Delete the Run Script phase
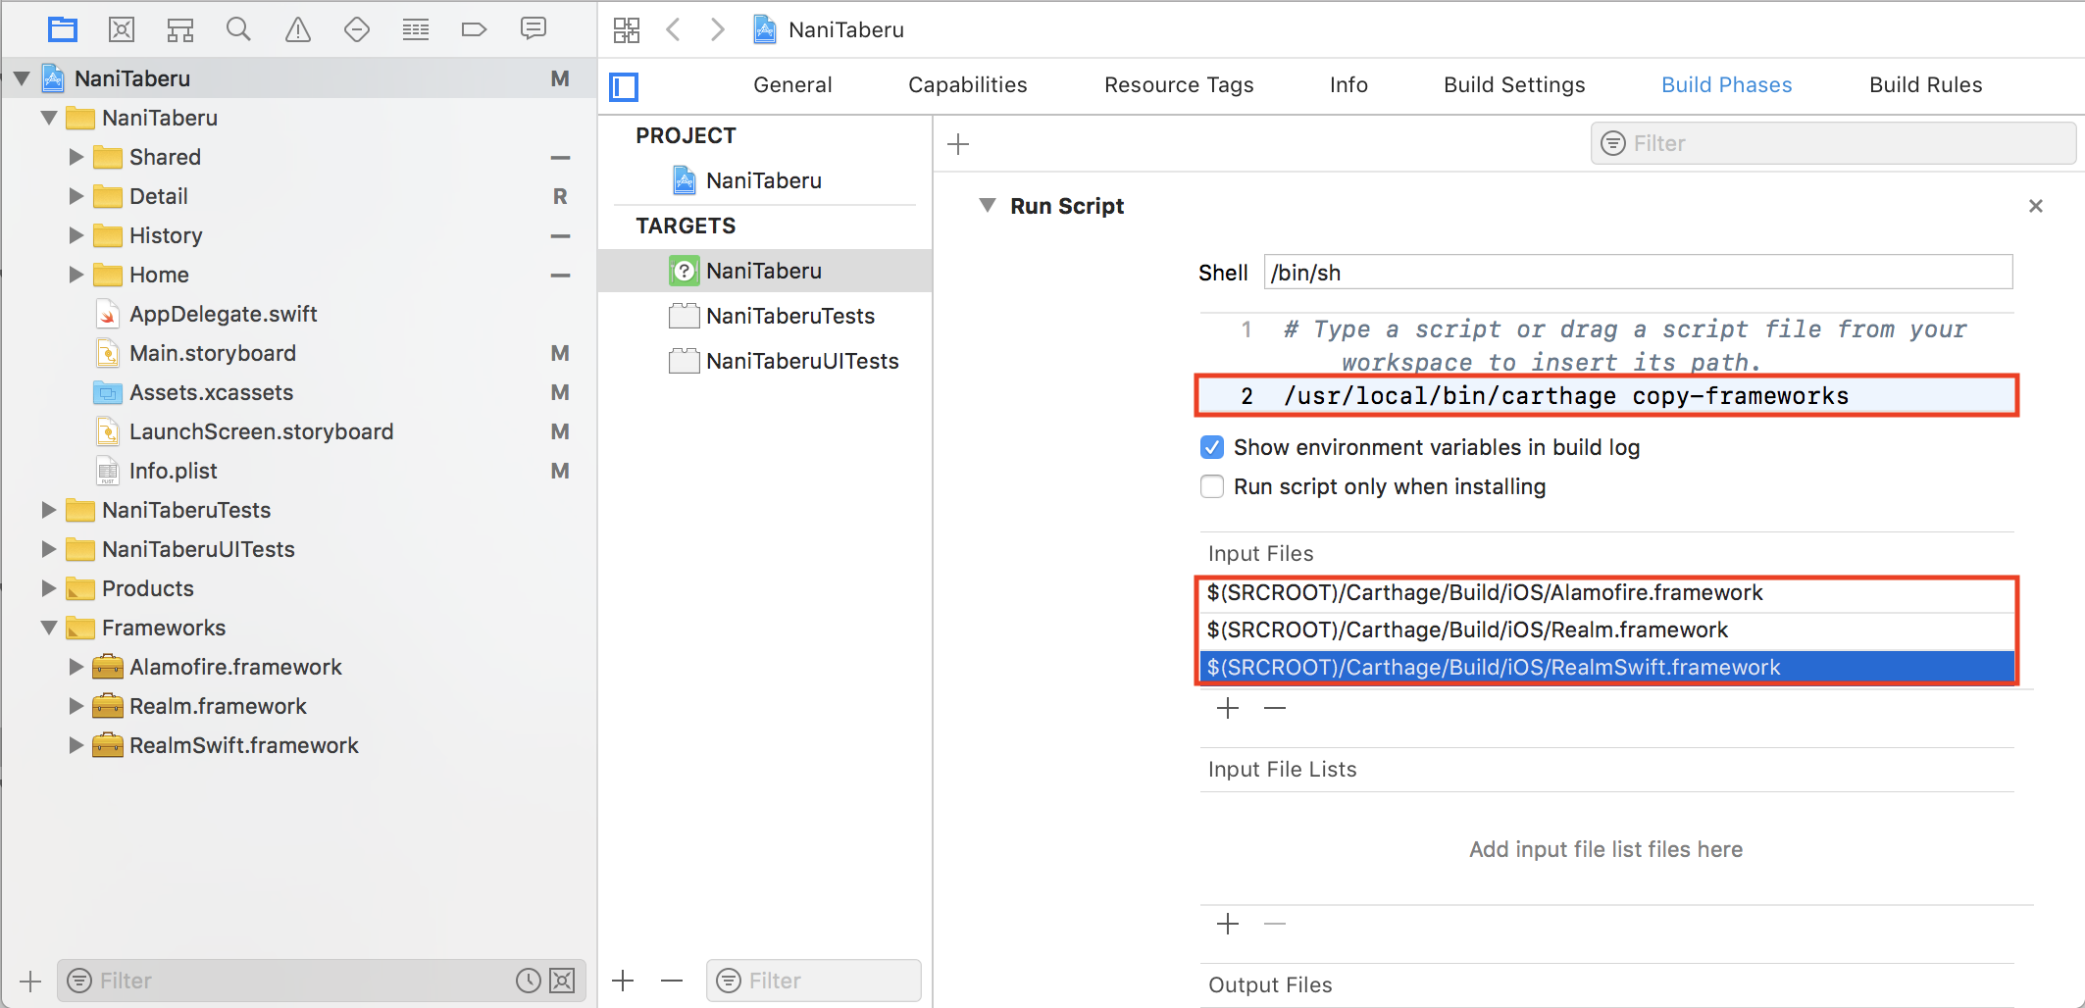The height and width of the screenshot is (1008, 2085). 2036,206
